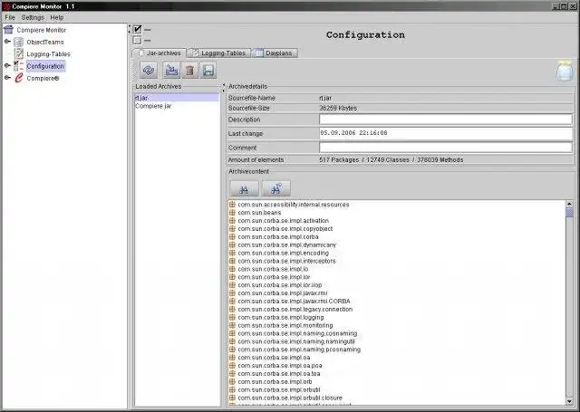Image resolution: width=580 pixels, height=412 pixels.
Task: Select com.sun.accessibility.internal.resources package
Action: [294, 205]
